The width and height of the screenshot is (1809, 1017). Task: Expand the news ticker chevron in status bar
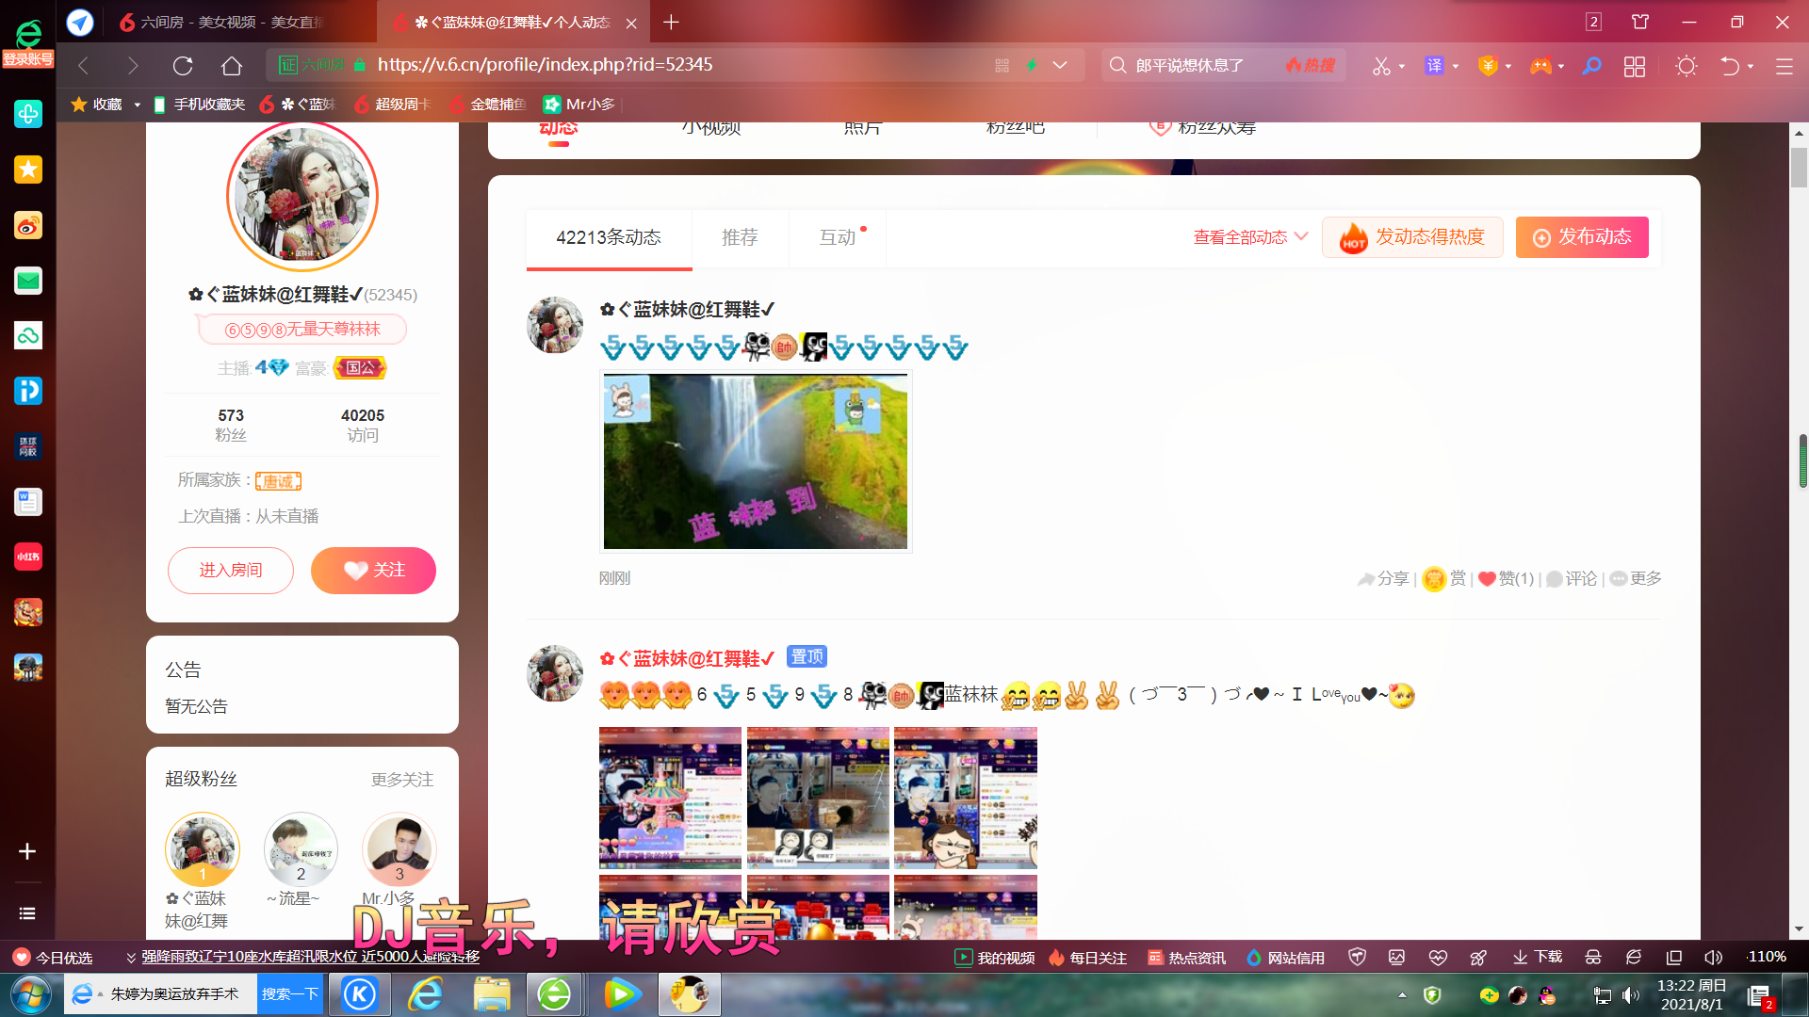tap(131, 958)
